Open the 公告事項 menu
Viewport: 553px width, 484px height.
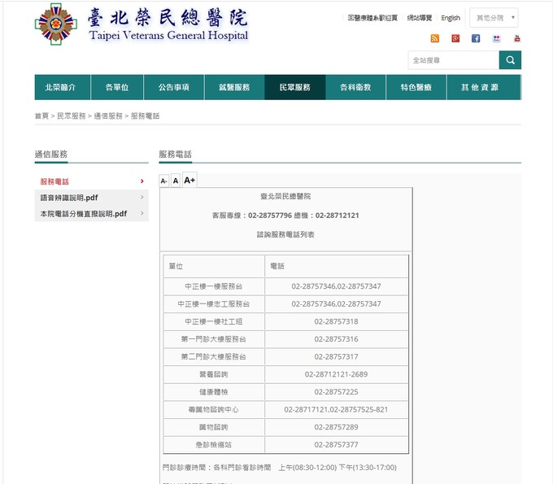174,87
